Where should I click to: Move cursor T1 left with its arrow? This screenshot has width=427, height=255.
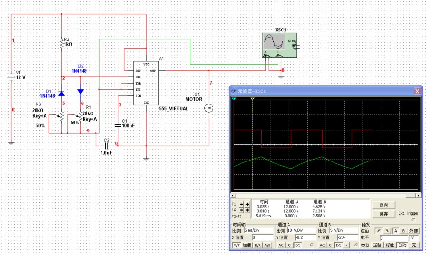[x=241, y=204]
